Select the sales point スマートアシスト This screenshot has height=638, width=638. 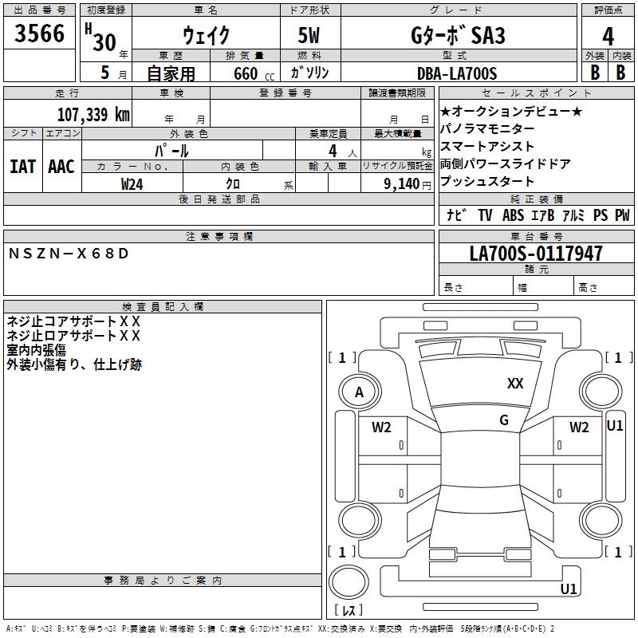pos(487,146)
